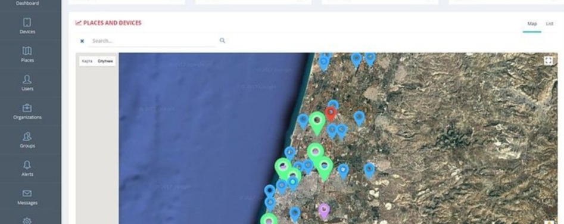Screen dimensions: 564x224
Task: Open Devices in the sidebar
Action: click(27, 26)
